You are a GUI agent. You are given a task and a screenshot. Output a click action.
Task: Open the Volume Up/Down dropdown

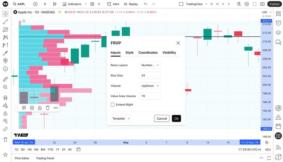pos(150,86)
